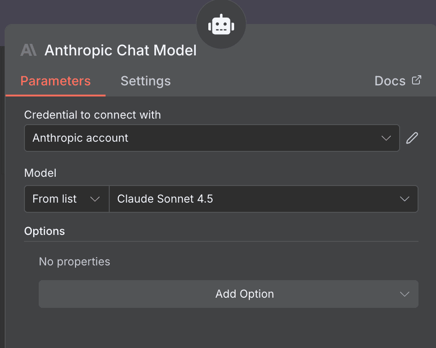Screen dimensions: 436x348
Task: Open the Anthropic account credential selector
Action: [x=212, y=138]
